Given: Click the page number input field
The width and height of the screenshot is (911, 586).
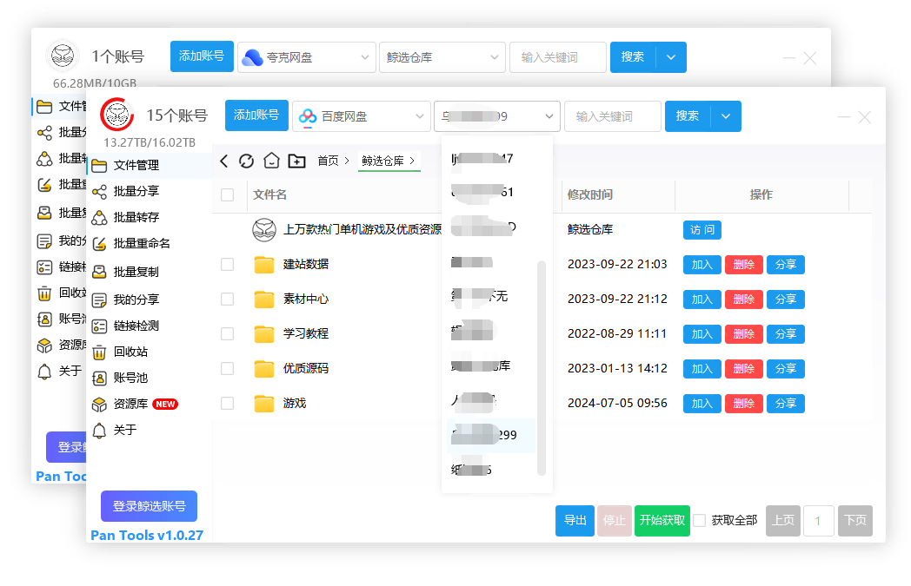Looking at the screenshot, I should click(818, 521).
